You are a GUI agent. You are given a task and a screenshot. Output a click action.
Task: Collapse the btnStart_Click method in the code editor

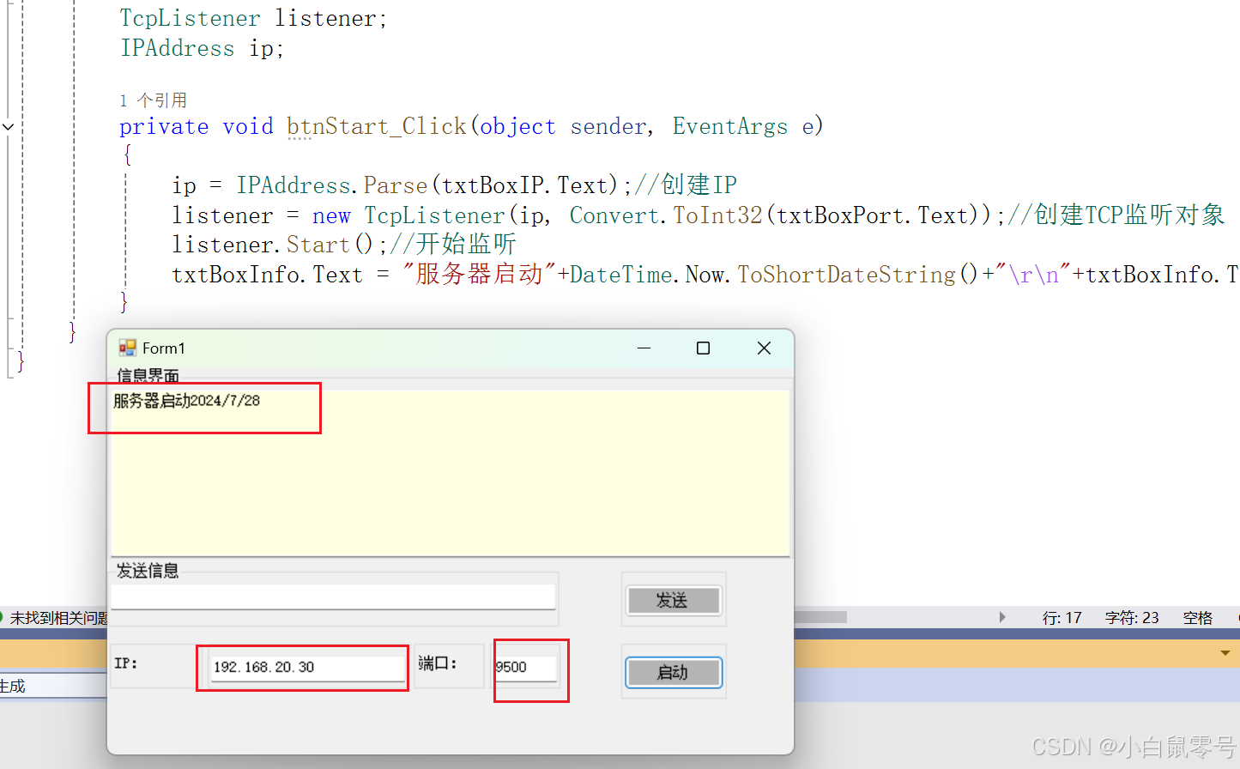[9, 127]
